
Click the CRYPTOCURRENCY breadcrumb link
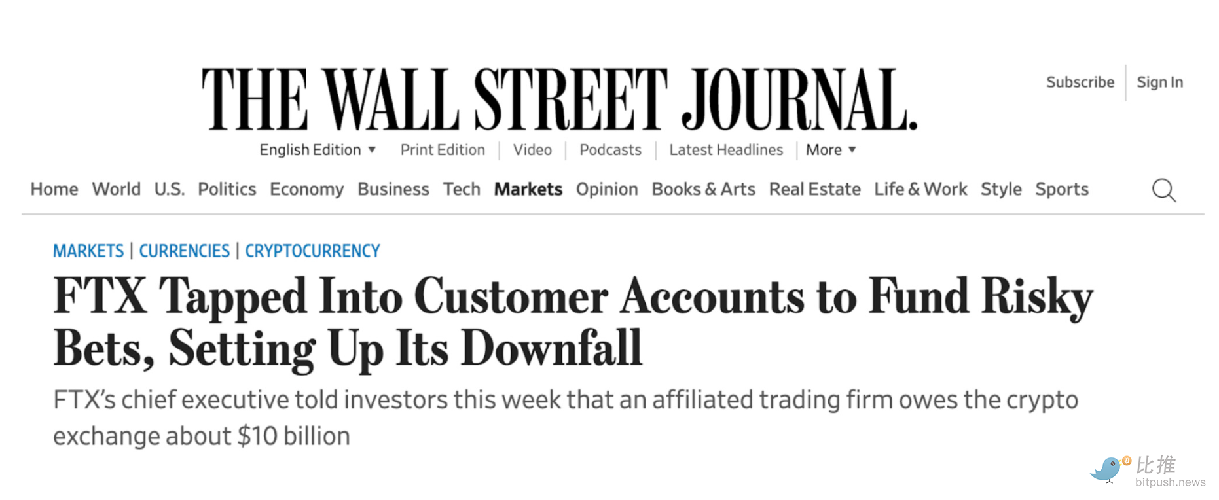(312, 251)
